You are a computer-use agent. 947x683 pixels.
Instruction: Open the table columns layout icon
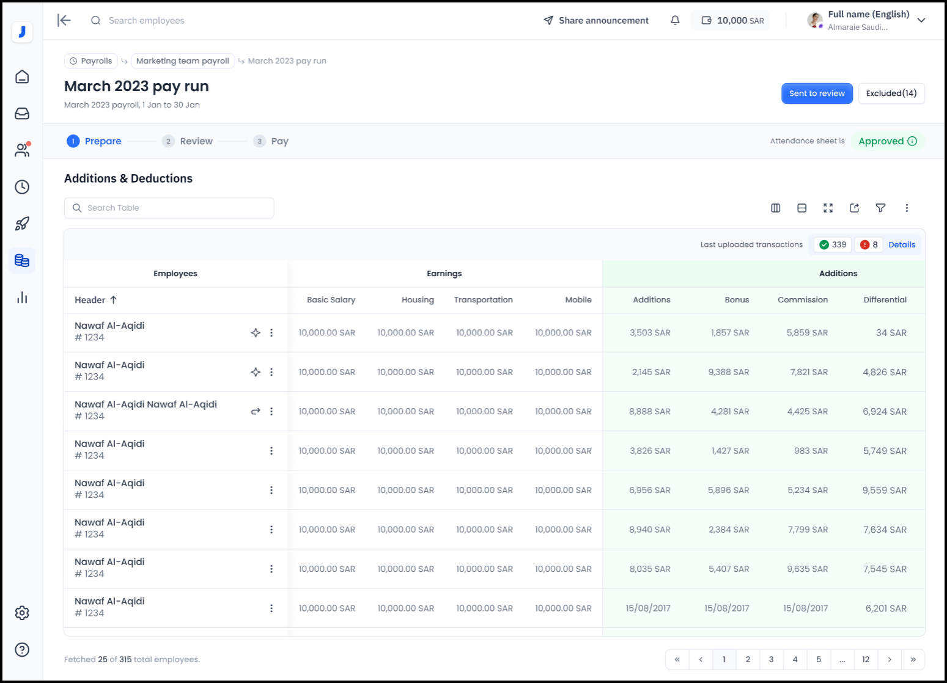(775, 208)
